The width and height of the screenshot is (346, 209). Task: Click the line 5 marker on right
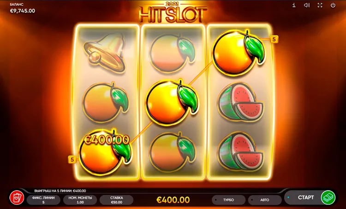[274, 40]
